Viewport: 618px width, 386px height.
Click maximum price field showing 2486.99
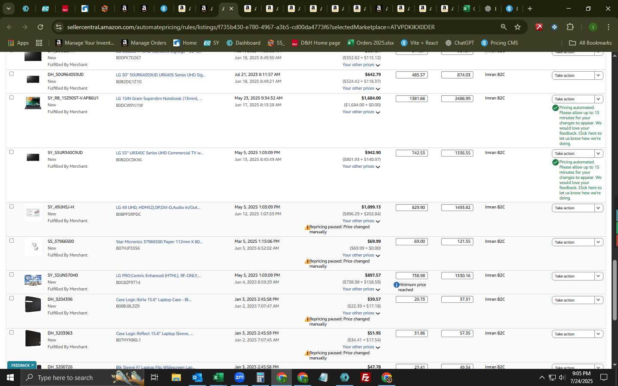pos(457,99)
